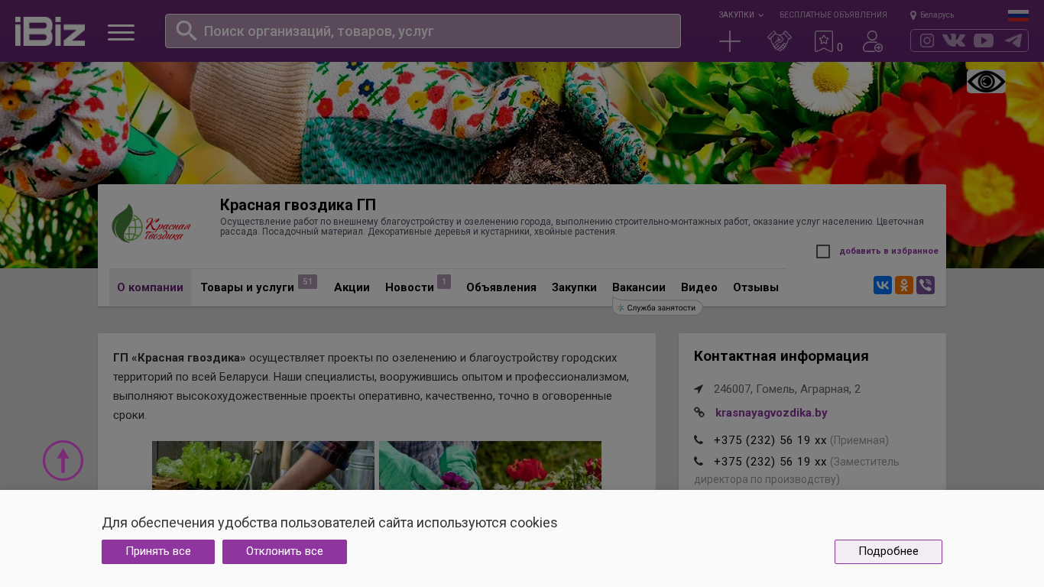Focus the organization search input field
Image resolution: width=1044 pixels, height=587 pixels.
click(x=423, y=31)
